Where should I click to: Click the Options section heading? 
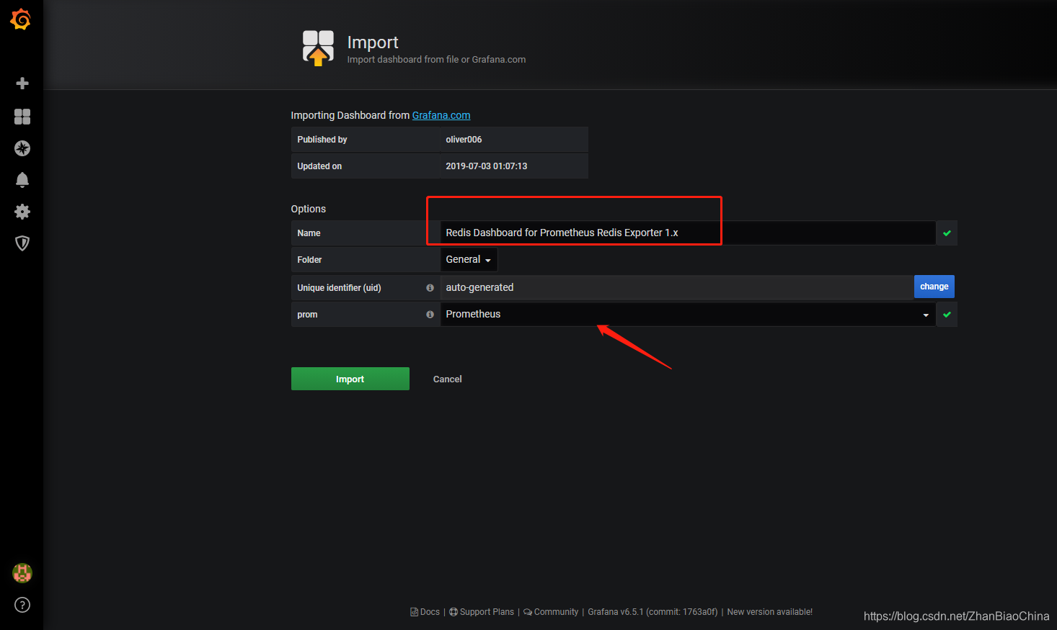point(309,209)
